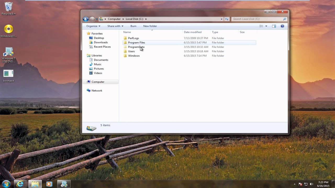Click the search magnifier icon
The height and width of the screenshot is (188, 335).
pos(284,19)
